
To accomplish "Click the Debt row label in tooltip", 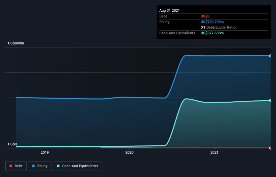I will click(163, 16).
